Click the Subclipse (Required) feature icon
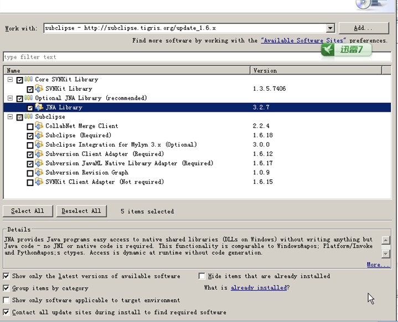This screenshot has width=398, height=322. pyautogui.click(x=39, y=135)
